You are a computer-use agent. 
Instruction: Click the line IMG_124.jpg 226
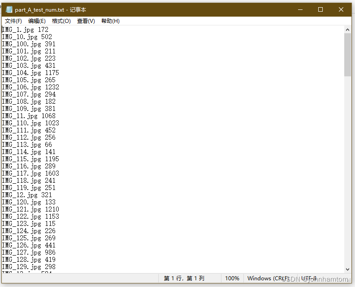(29, 231)
